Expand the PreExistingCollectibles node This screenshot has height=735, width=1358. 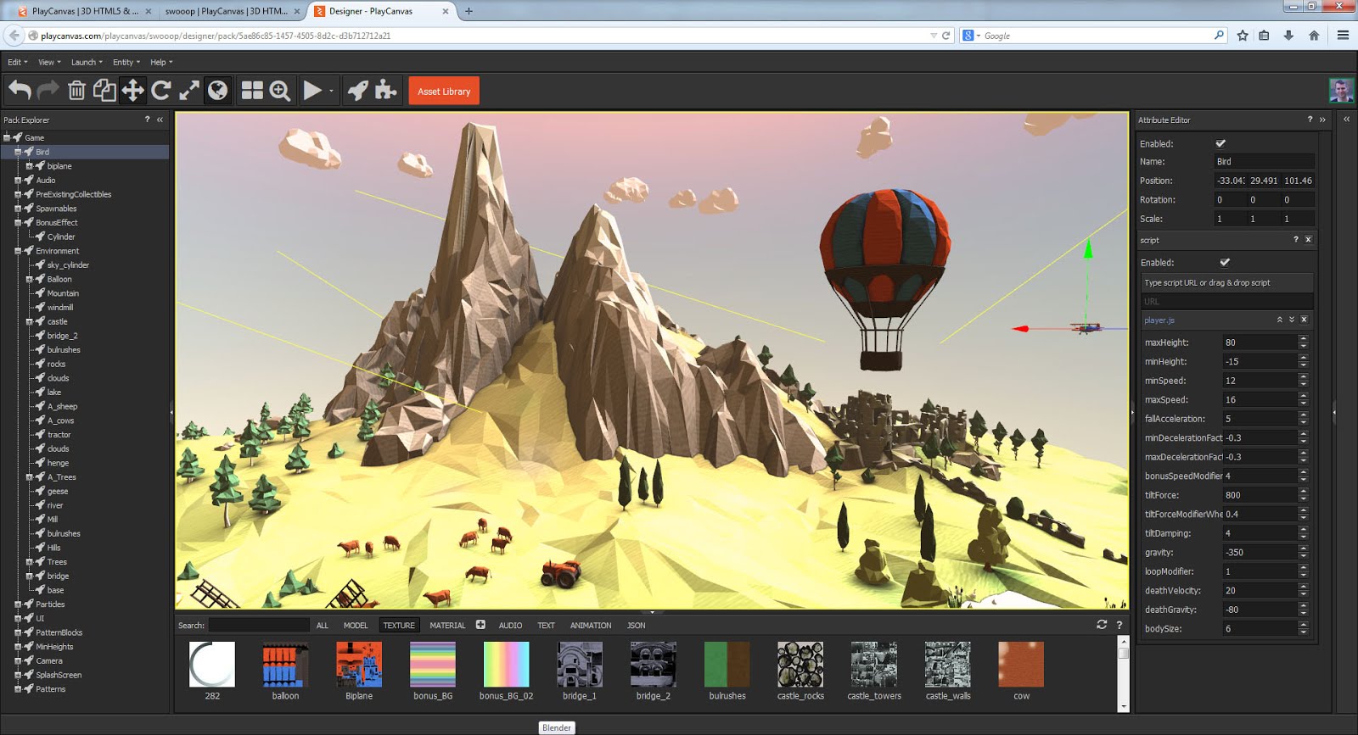[x=18, y=194]
